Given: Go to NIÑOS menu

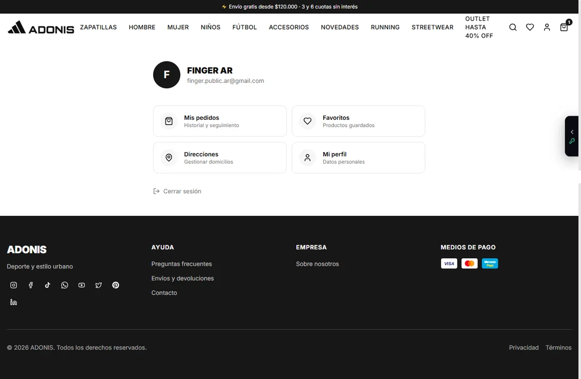Looking at the screenshot, I should point(210,27).
